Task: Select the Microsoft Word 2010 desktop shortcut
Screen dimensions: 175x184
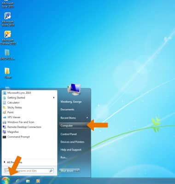Action: tap(8, 19)
